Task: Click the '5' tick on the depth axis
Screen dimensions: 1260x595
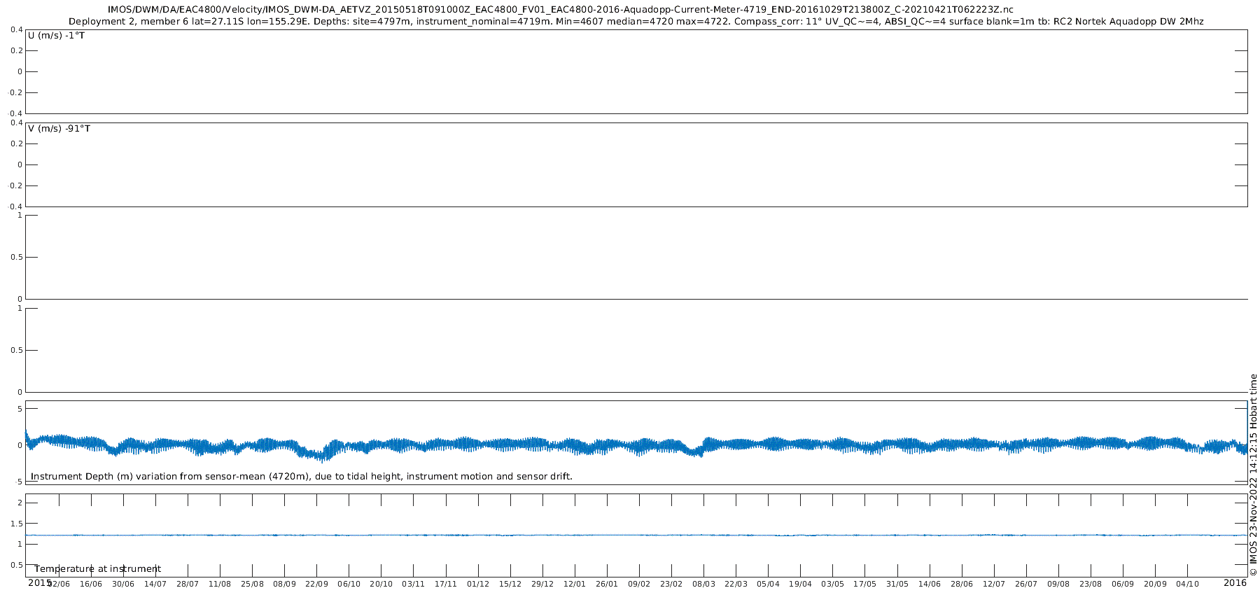Action: coord(20,409)
